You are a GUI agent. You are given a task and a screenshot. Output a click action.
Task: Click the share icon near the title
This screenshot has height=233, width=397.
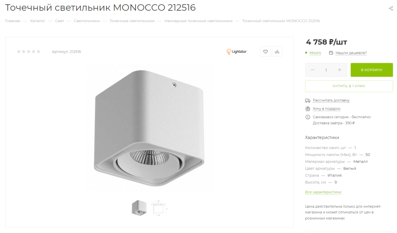(x=391, y=9)
